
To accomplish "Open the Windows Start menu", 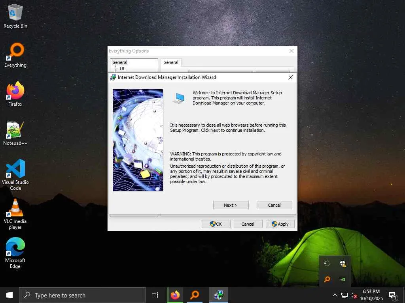I will (9, 295).
